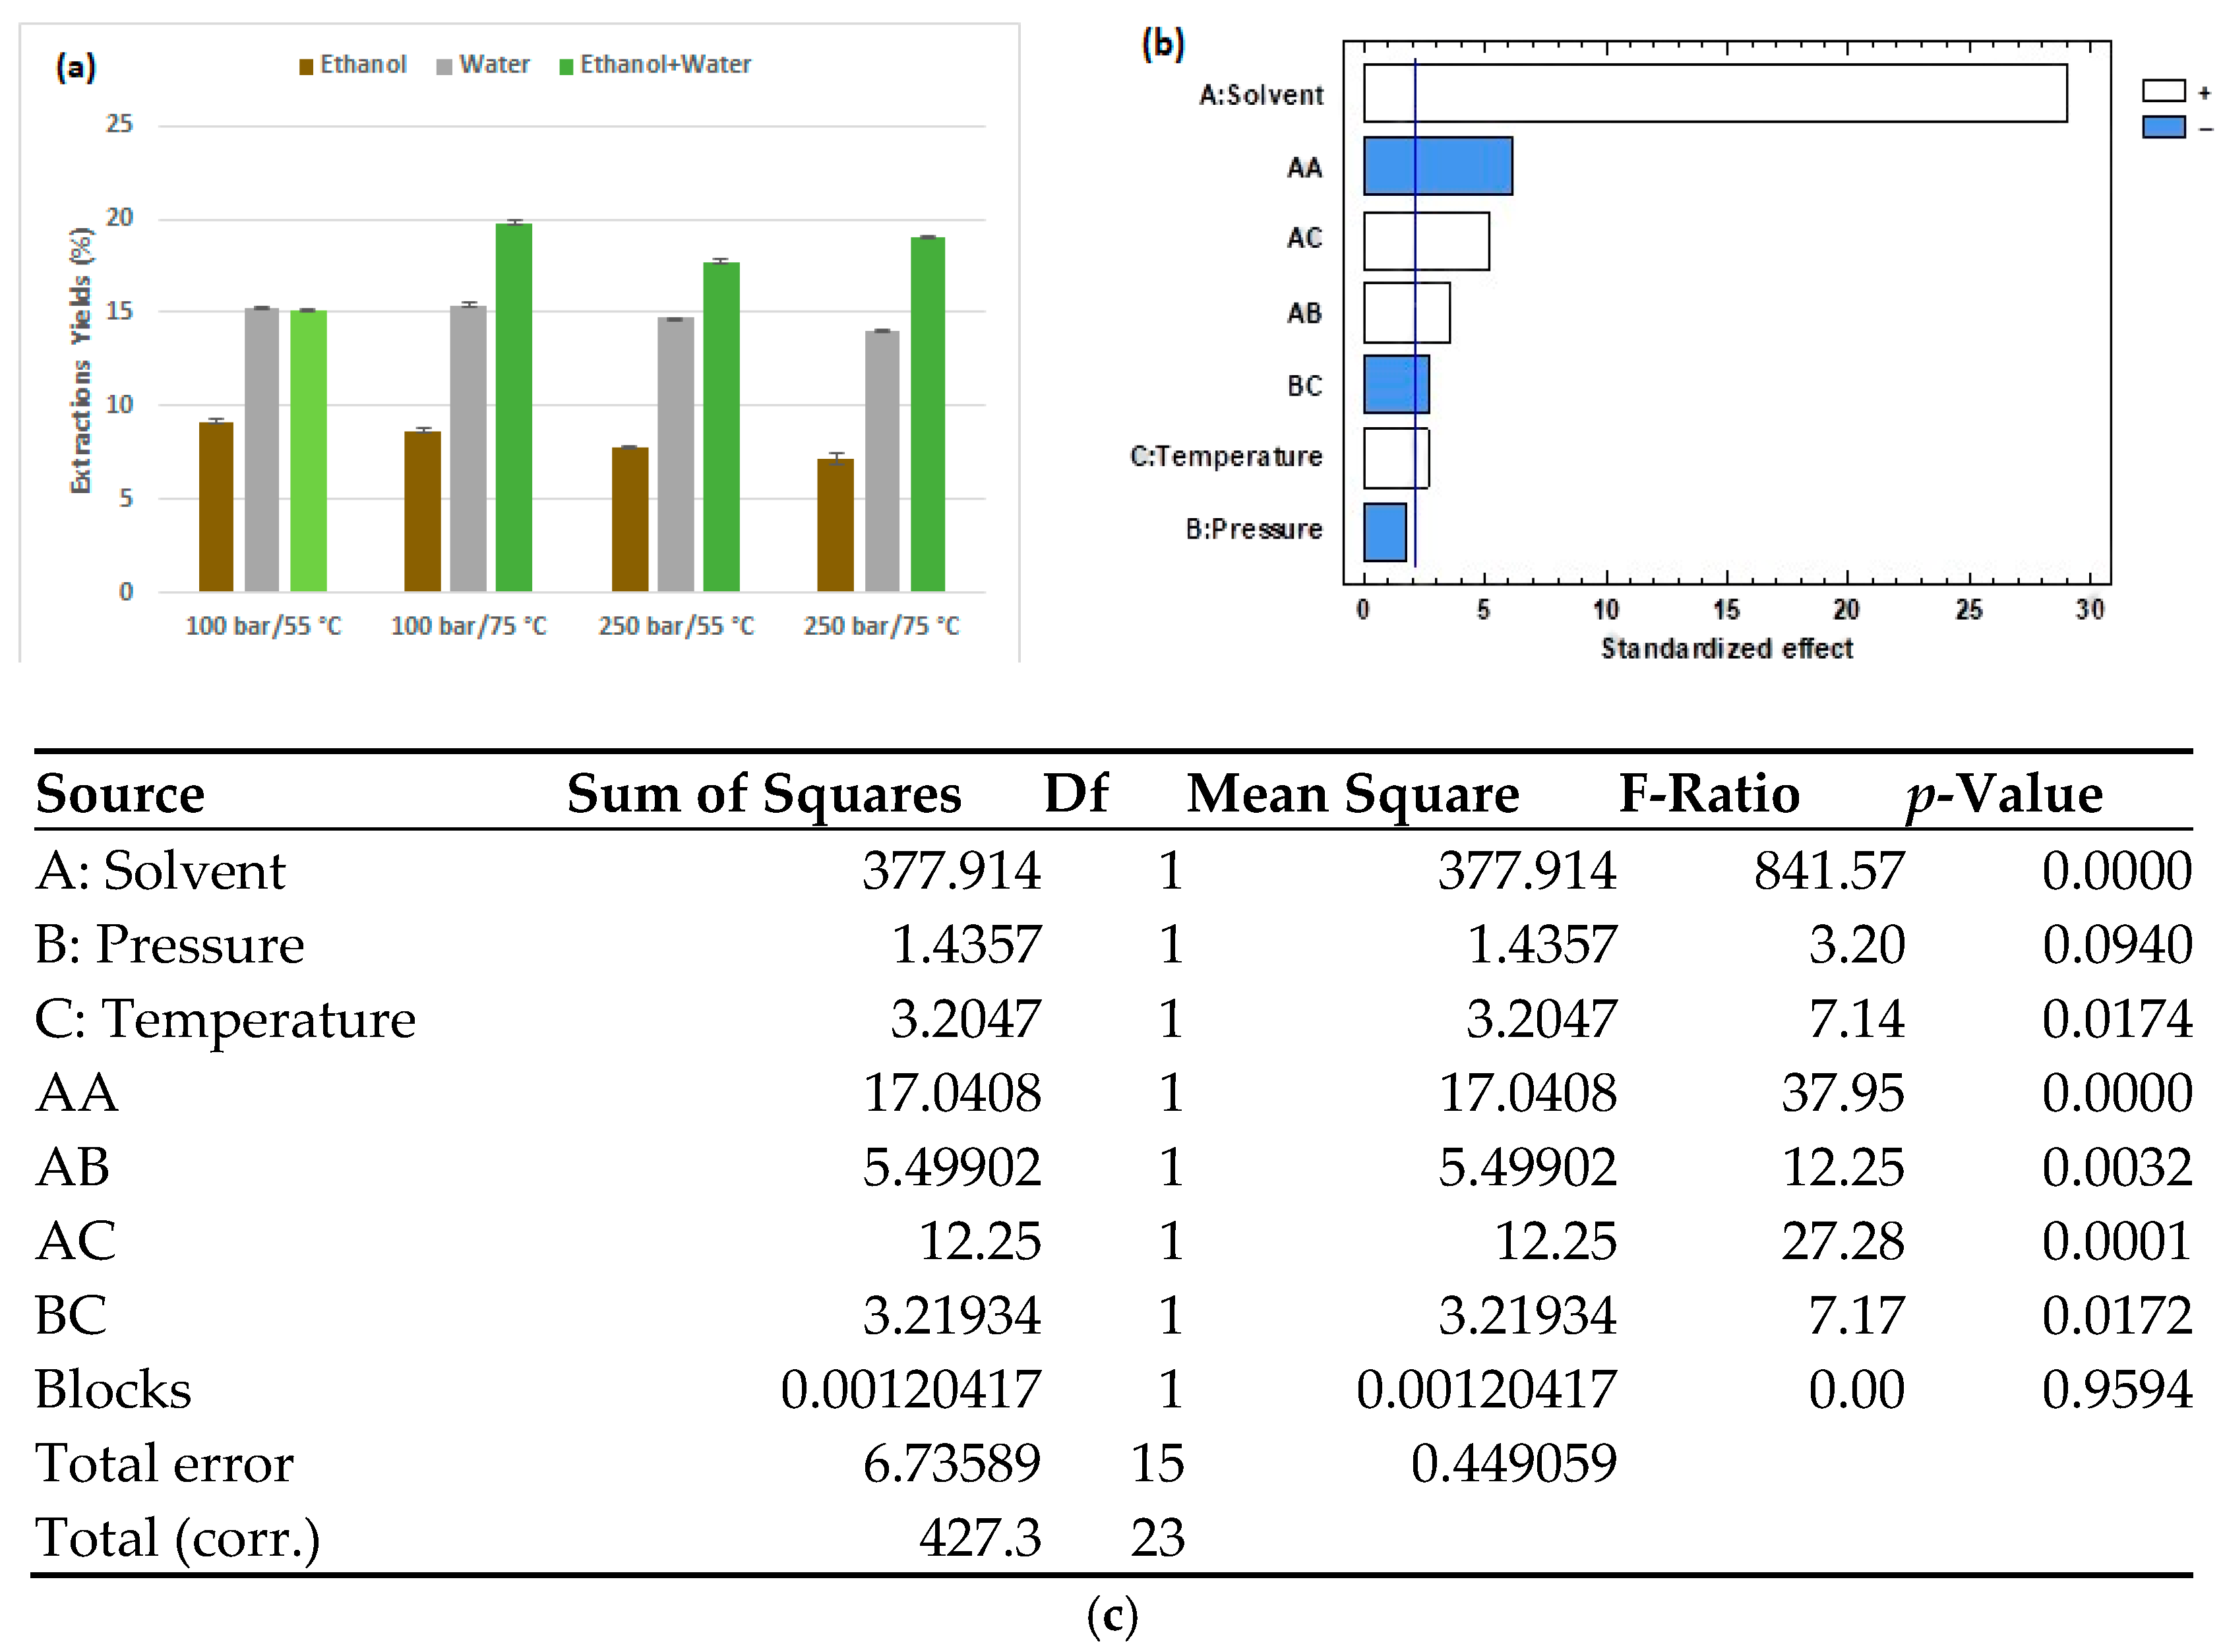Select the A:Solvent bar in Pareto chart

pyautogui.click(x=1715, y=93)
